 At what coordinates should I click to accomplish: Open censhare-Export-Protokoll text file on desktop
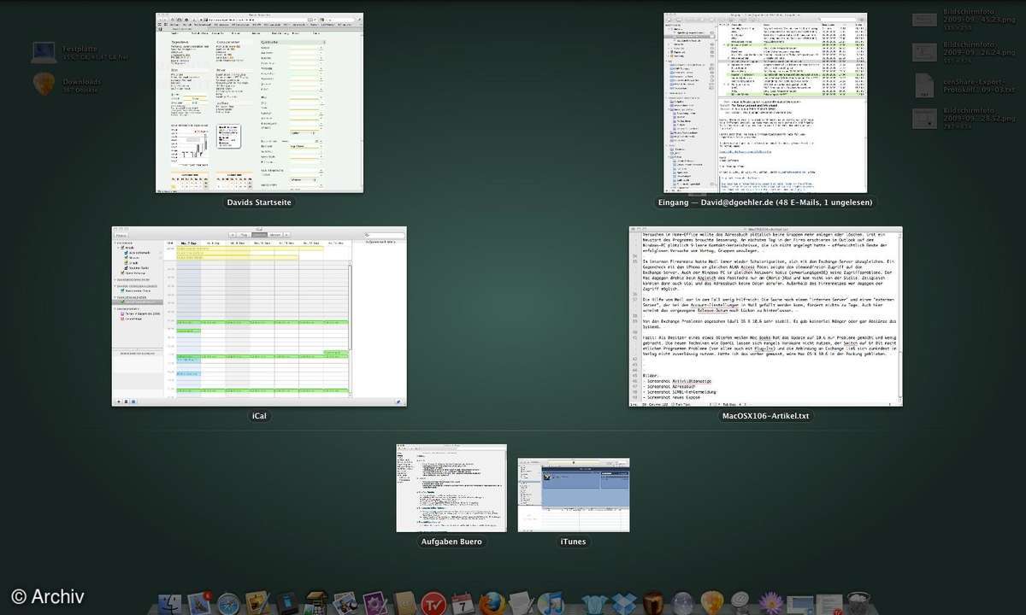[x=923, y=85]
